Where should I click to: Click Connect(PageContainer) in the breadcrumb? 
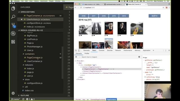pos(98,100)
